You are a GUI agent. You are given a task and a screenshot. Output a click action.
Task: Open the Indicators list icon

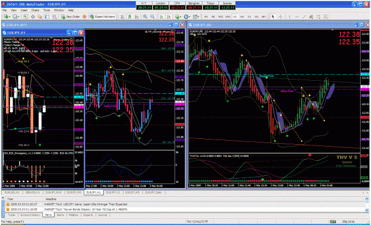177,17
